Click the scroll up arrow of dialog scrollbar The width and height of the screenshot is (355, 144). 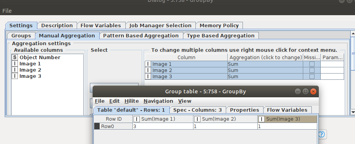[353, 33]
